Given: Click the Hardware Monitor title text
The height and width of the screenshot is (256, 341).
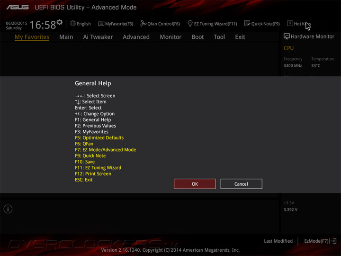Looking at the screenshot, I should [x=313, y=37].
